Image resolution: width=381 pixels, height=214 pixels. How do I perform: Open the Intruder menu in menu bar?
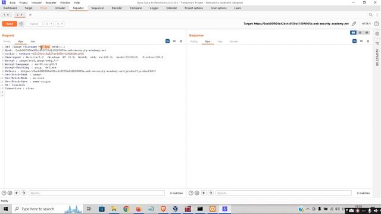36,2
